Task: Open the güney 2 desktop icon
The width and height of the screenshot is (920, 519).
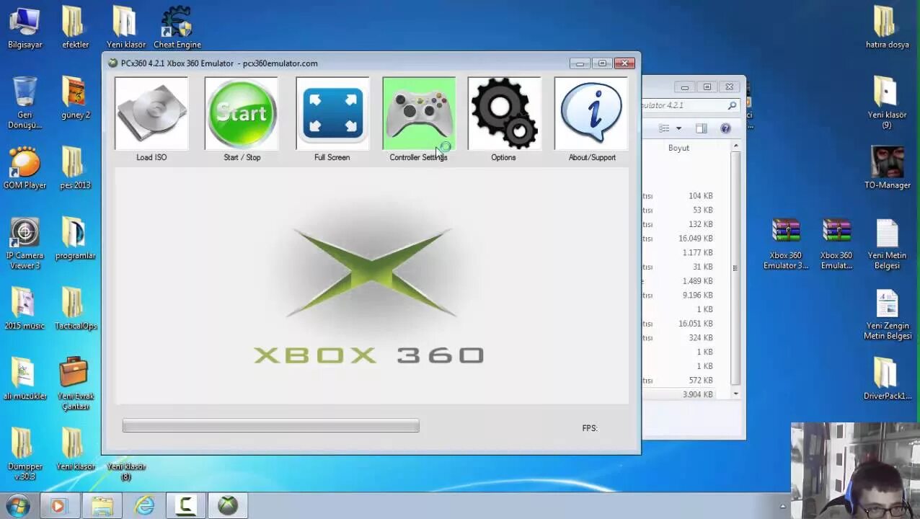Action: [75, 97]
